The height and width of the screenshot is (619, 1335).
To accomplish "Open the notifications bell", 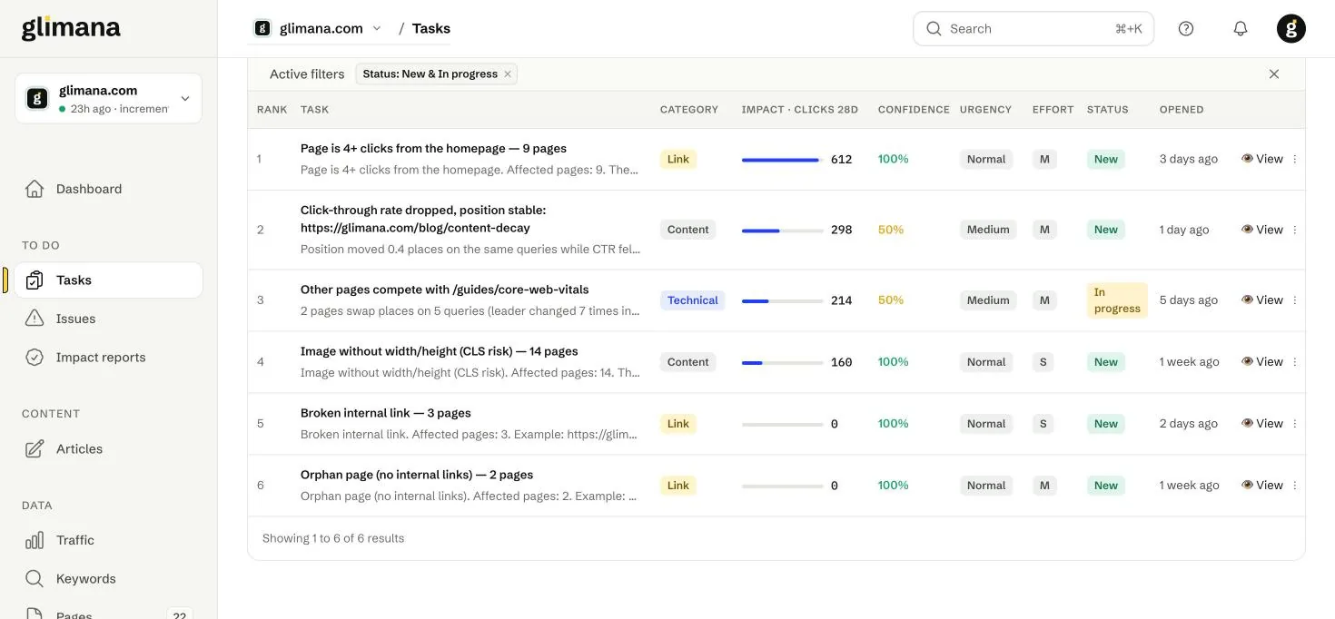I will 1241,28.
